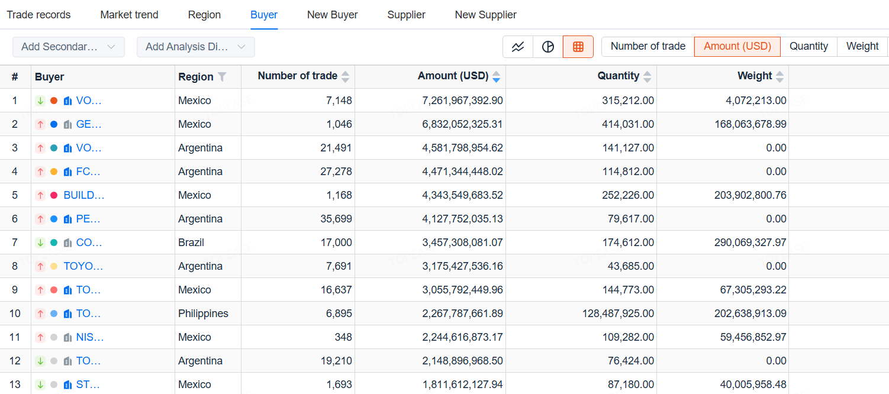The width and height of the screenshot is (889, 394).
Task: Sort by Number of trade column arrows
Action: (x=346, y=76)
